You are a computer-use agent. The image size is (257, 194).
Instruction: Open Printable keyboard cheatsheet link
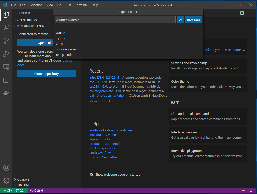(111, 130)
